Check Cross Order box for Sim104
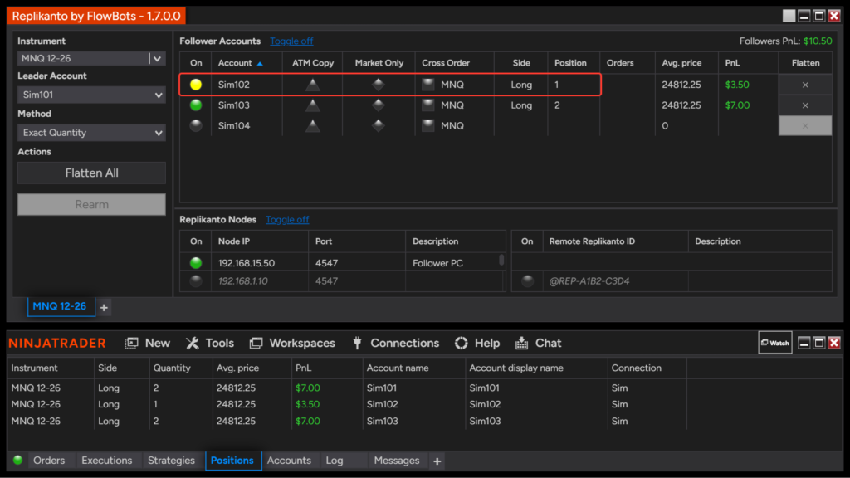The height and width of the screenshot is (478, 850). pos(428,126)
